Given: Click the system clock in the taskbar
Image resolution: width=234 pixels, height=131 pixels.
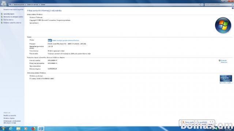Looking at the screenshot, I should click(x=228, y=128).
